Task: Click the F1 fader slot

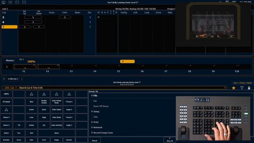Action: [25, 67]
